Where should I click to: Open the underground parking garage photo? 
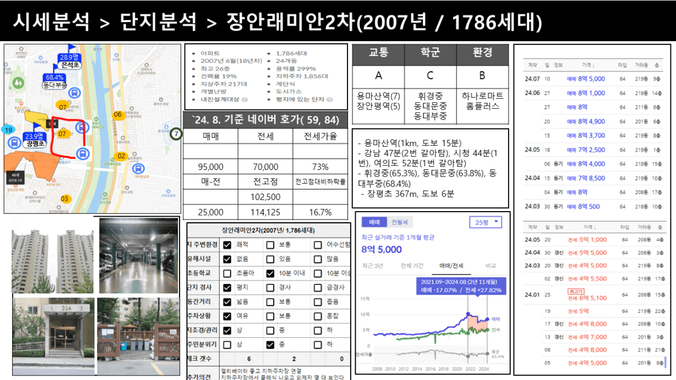139,255
